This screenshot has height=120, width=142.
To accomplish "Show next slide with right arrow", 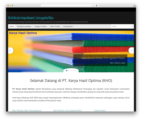I will tap(131, 50).
